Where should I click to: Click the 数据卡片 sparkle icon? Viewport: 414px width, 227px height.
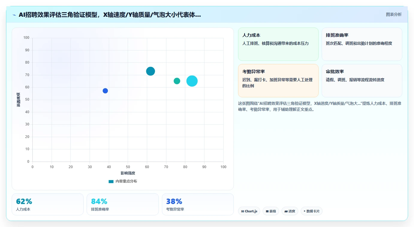point(305,211)
